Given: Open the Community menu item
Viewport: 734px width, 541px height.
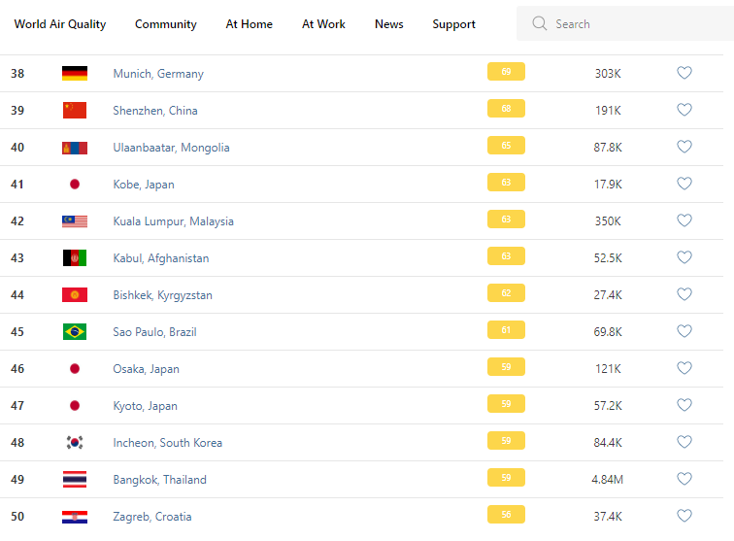Looking at the screenshot, I should 166,24.
